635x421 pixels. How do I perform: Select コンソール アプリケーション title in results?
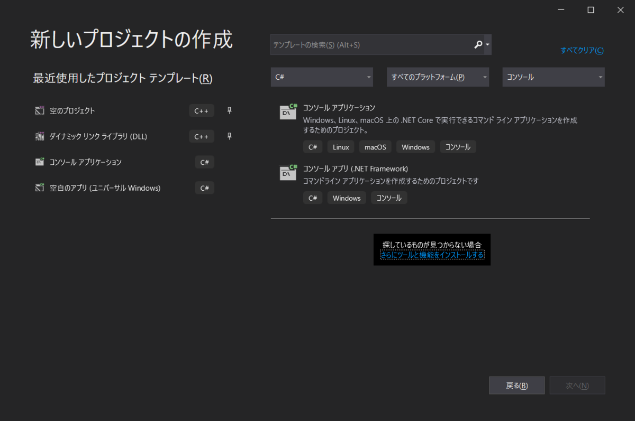tap(339, 108)
